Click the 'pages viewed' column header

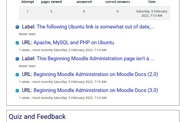coord(51,2)
